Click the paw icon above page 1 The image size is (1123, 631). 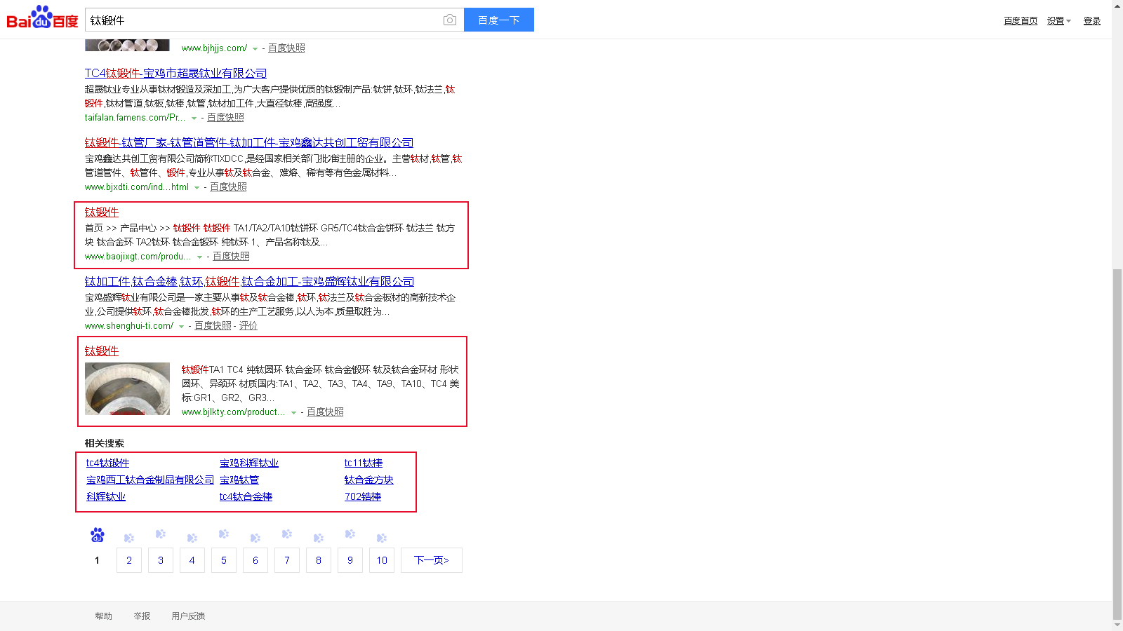(97, 535)
